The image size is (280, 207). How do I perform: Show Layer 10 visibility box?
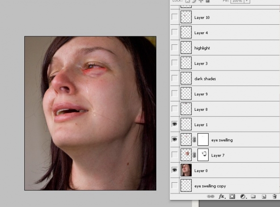pos(175,17)
